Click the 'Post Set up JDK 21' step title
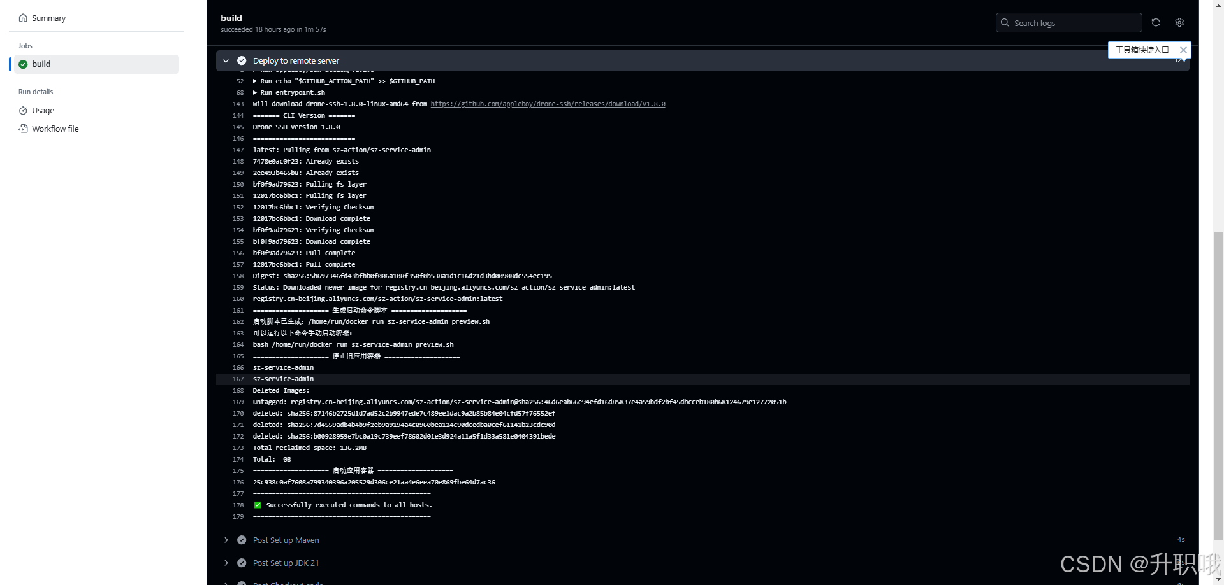The image size is (1224, 585). coord(286,563)
